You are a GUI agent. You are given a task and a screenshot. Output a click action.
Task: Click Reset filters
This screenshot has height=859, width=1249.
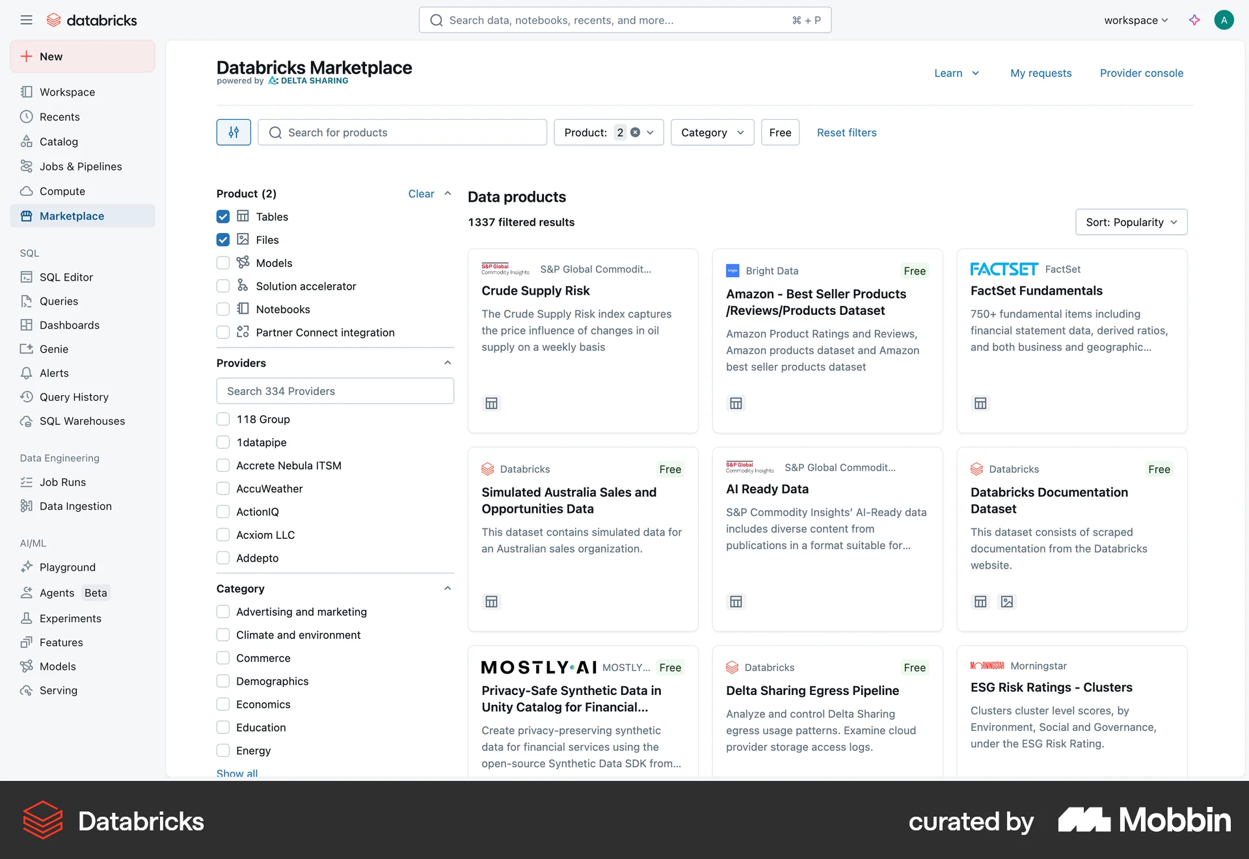(x=846, y=132)
